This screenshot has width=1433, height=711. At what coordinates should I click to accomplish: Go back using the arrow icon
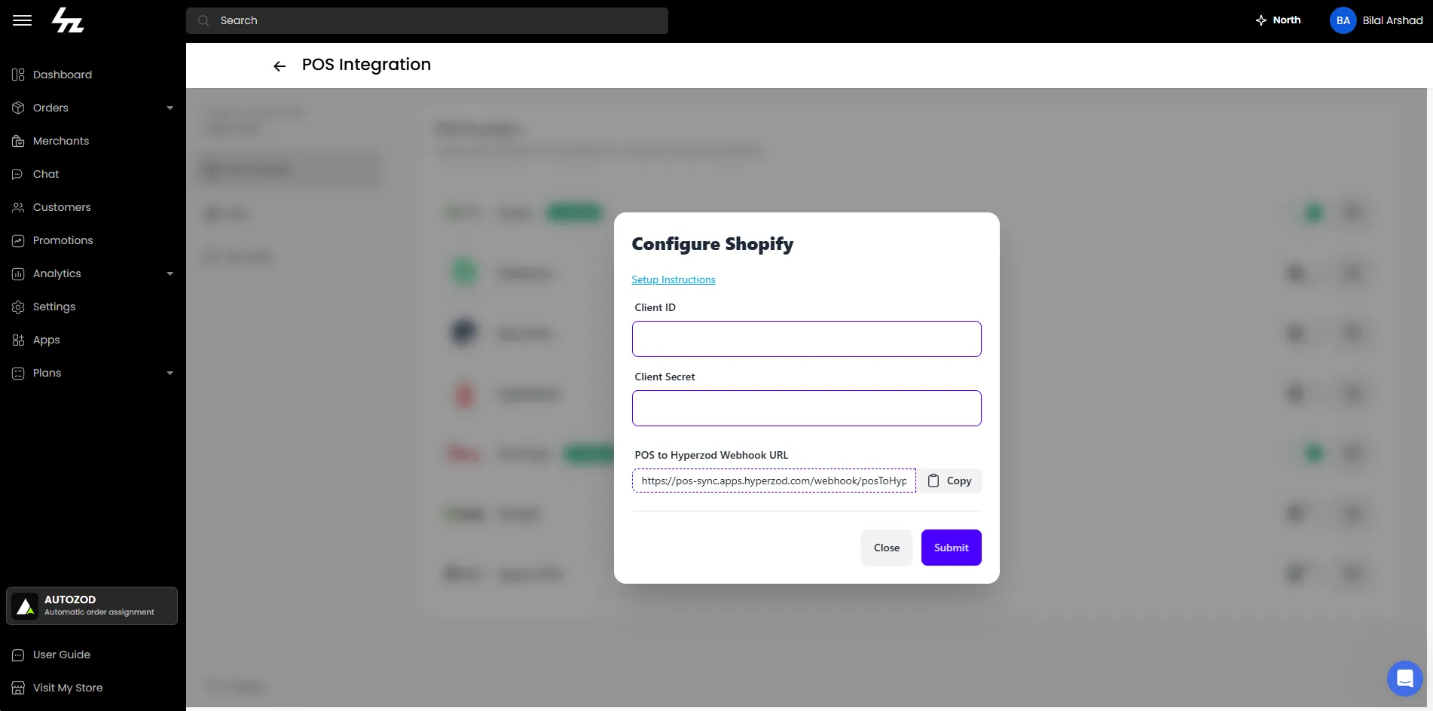click(280, 66)
